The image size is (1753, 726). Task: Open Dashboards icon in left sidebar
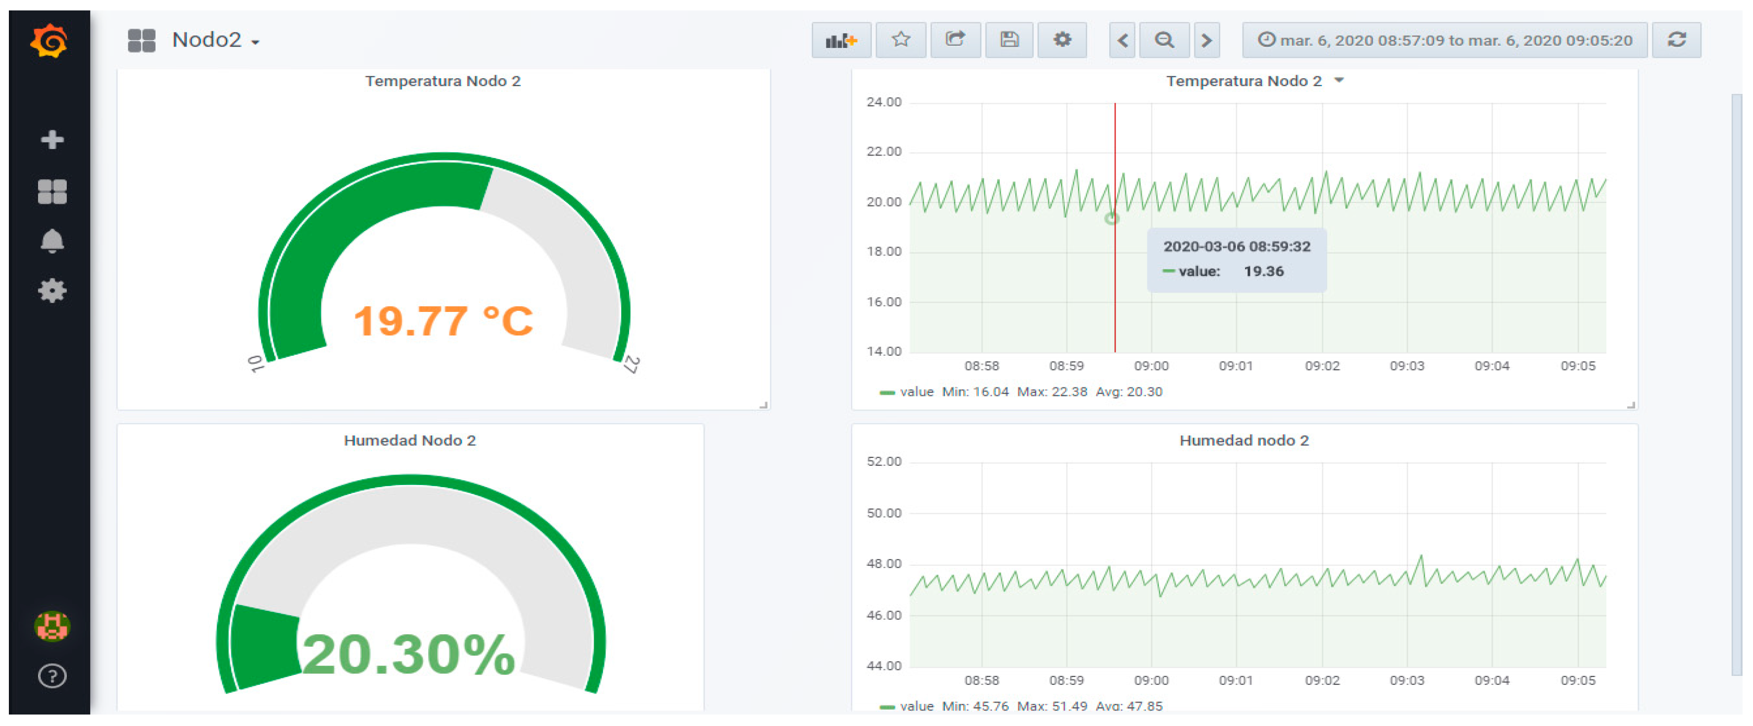(52, 192)
